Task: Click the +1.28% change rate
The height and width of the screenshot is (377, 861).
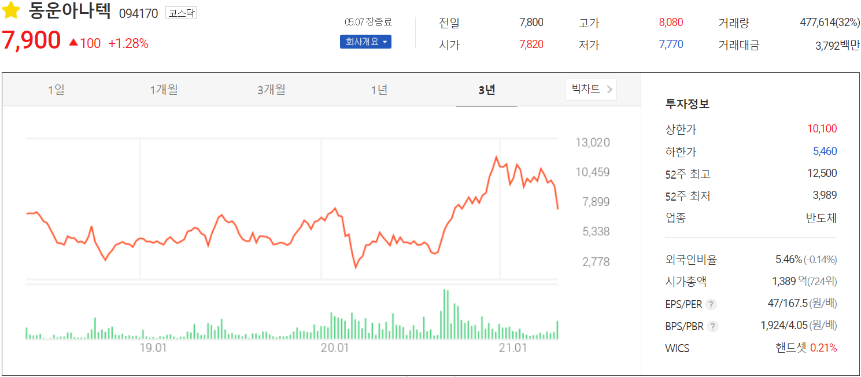Action: (x=128, y=43)
